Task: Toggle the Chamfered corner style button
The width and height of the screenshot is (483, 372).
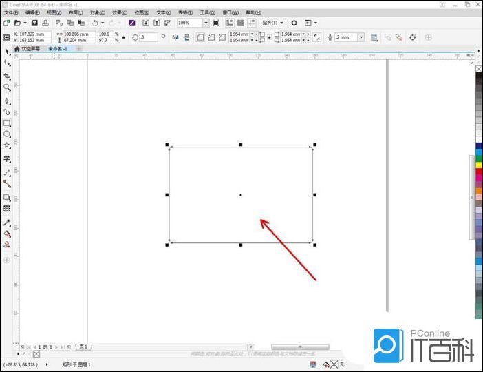Action: coord(222,37)
